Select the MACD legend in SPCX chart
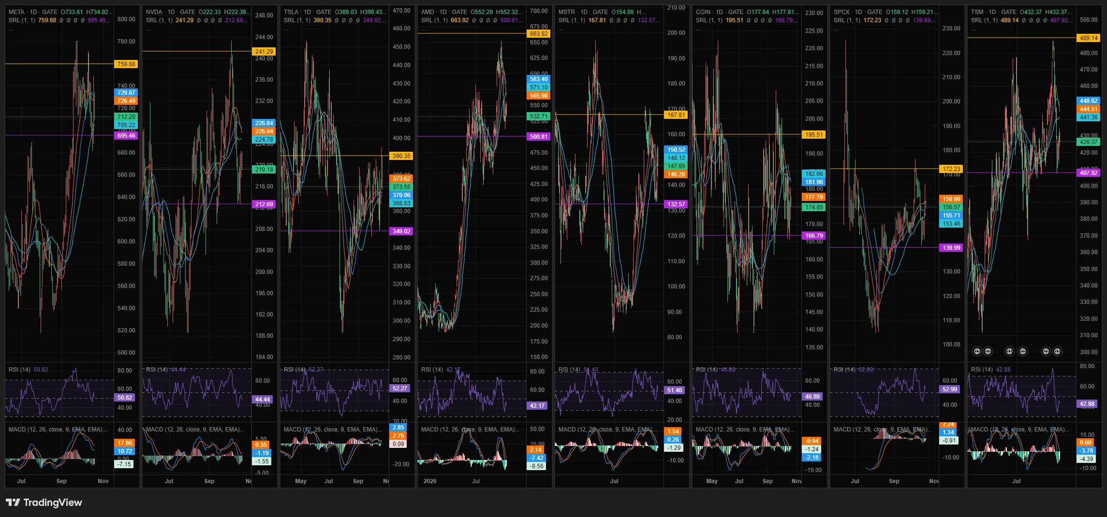The image size is (1107, 517). point(880,430)
